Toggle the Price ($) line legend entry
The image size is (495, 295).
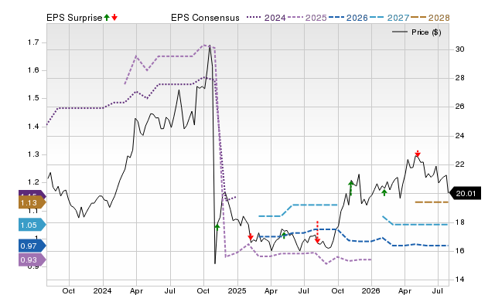pyautogui.click(x=417, y=32)
